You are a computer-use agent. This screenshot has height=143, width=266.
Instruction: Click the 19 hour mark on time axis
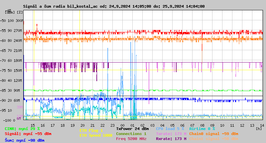coord(72,125)
